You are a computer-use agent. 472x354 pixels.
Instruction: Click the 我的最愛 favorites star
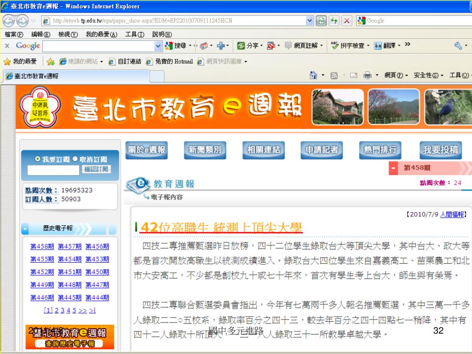click(x=7, y=62)
